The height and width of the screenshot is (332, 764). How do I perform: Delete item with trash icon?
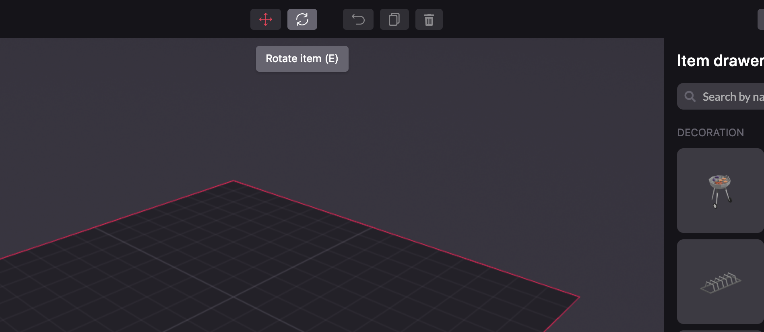coord(429,19)
